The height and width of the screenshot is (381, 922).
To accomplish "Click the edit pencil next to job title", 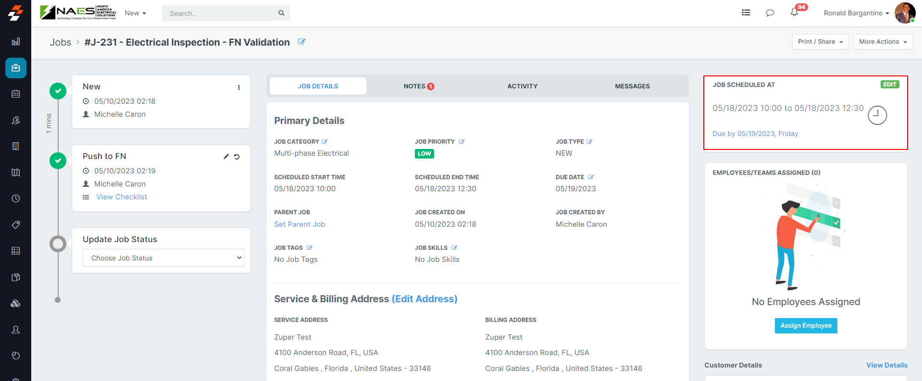I will (302, 42).
